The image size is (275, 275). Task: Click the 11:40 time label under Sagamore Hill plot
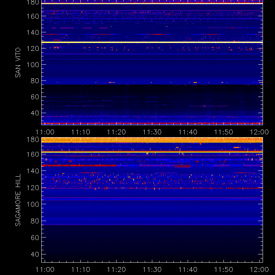tap(188, 269)
